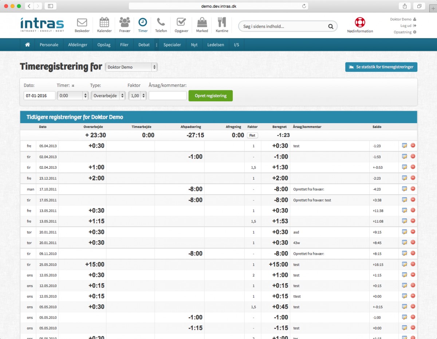Open the Debat navigation item
The width and height of the screenshot is (437, 339).
(144, 44)
